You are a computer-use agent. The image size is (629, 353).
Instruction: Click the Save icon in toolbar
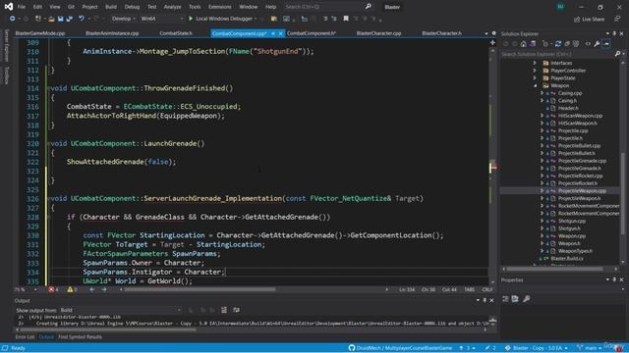[60, 19]
